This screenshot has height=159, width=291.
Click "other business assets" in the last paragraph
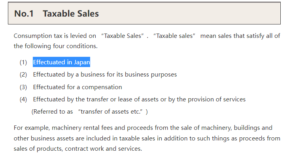point(43,138)
